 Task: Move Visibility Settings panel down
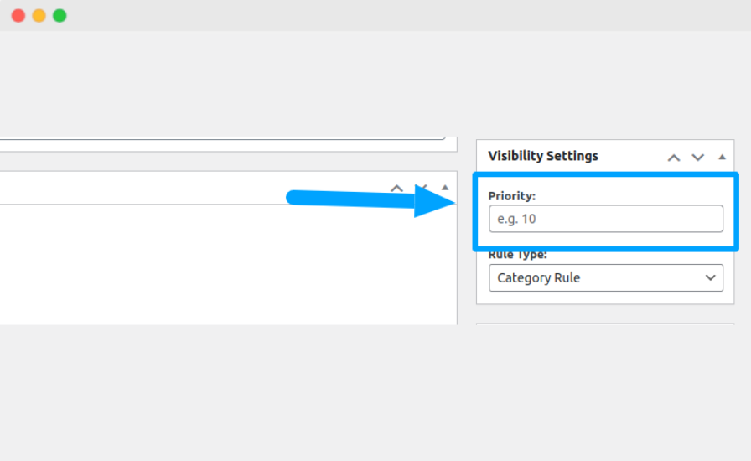click(697, 157)
